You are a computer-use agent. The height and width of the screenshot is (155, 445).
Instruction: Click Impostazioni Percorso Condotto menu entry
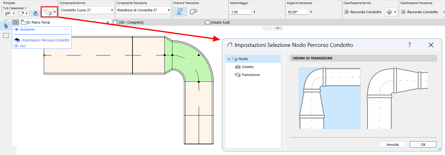point(45,40)
